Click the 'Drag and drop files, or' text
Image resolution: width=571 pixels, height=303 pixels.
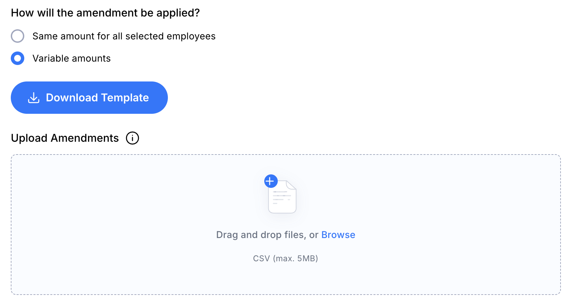point(267,235)
